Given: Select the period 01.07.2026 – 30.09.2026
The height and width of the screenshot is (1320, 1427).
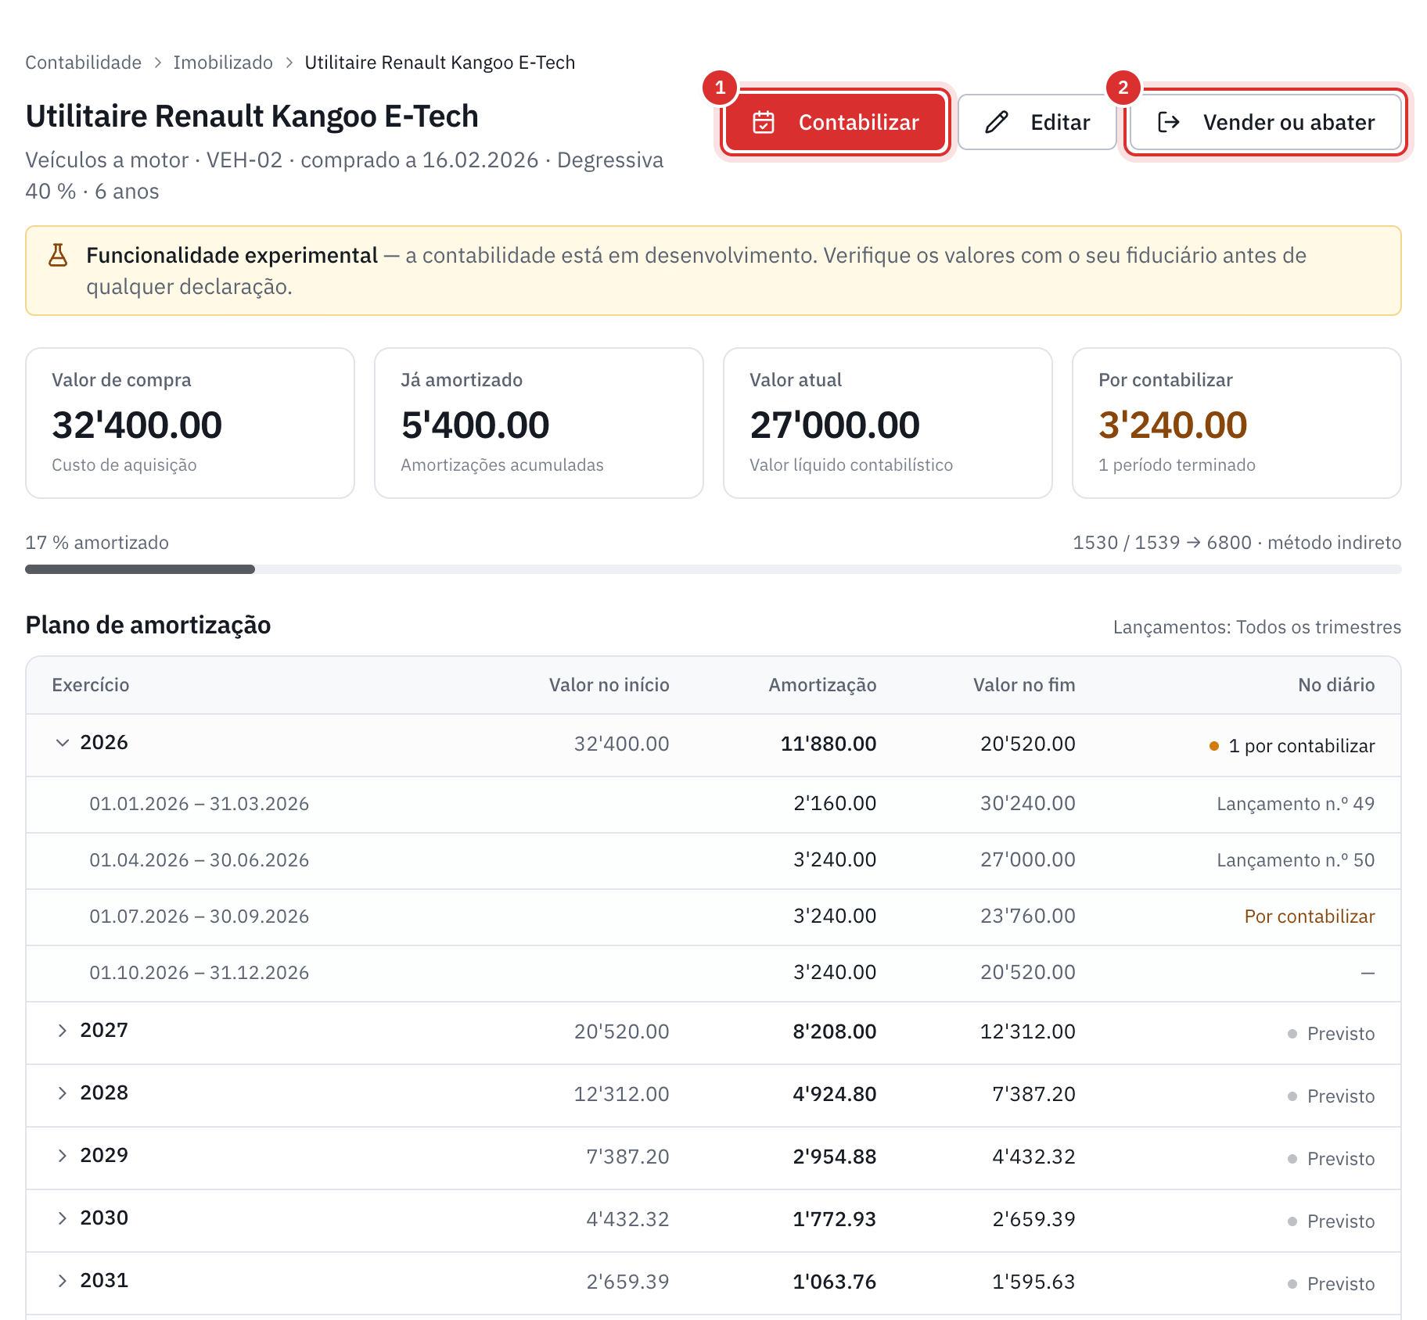Looking at the screenshot, I should click(x=199, y=916).
